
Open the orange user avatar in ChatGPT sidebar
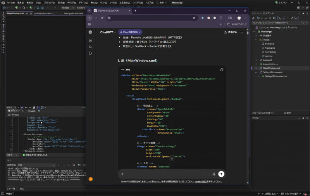tap(91, 179)
